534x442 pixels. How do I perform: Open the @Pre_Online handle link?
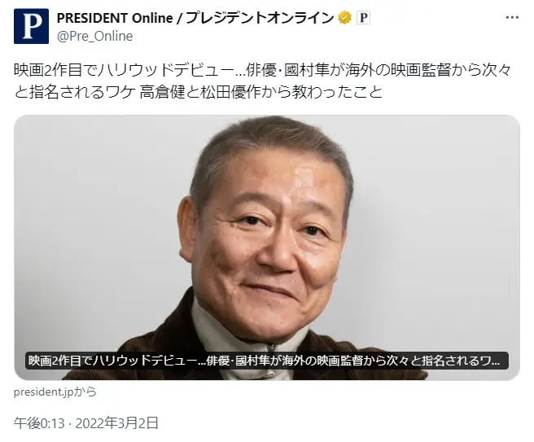pos(94,36)
